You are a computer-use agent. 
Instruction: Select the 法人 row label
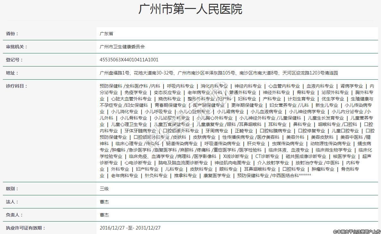(12, 202)
